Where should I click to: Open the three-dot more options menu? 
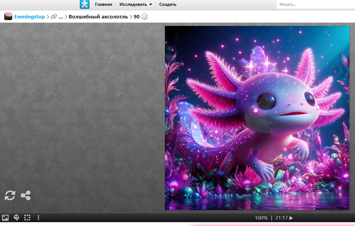pyautogui.click(x=38, y=218)
